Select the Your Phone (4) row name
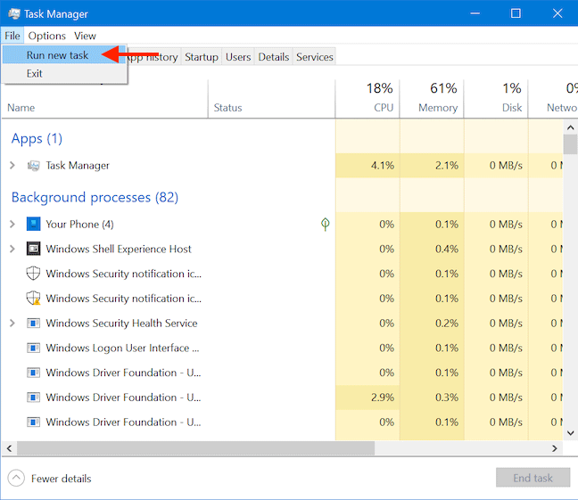This screenshot has width=578, height=500. 79,224
